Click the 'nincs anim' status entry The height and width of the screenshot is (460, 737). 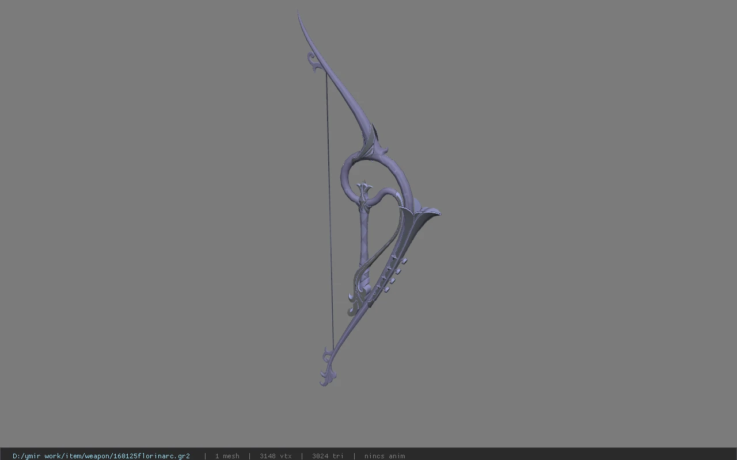click(385, 456)
